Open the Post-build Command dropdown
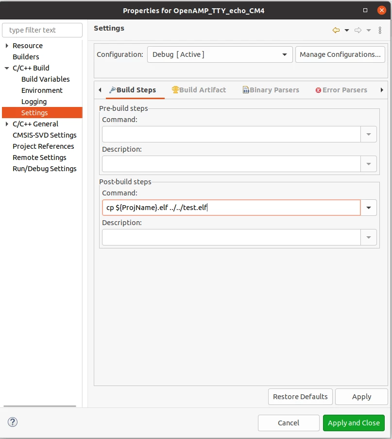Viewport: 392px width, 439px height. pos(369,208)
